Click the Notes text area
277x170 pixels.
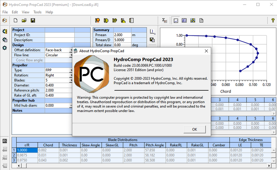(42, 124)
